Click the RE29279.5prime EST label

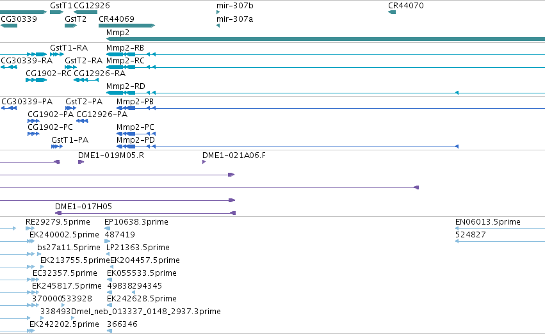point(58,222)
